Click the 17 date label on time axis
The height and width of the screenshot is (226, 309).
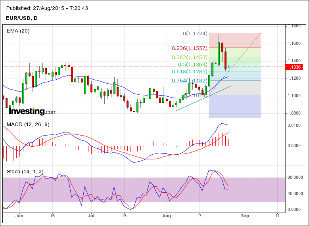[x=199, y=216]
